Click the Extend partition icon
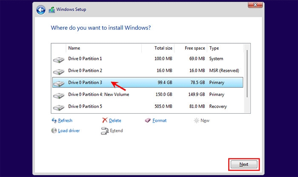The width and height of the screenshot is (298, 177). [105, 131]
